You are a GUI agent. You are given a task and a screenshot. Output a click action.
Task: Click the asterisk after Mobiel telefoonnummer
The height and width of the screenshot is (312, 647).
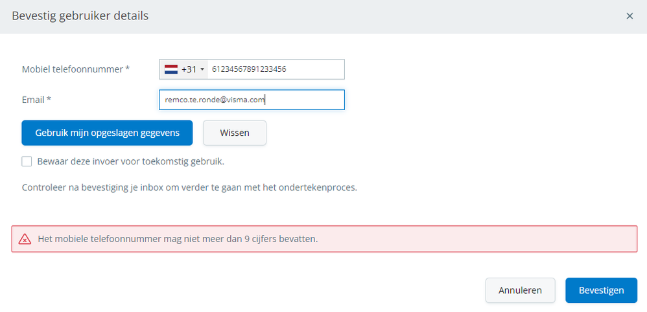(128, 69)
